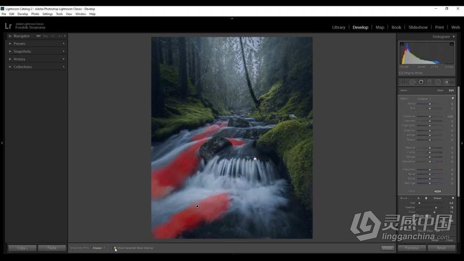Hide the right panel group arrow
The image size is (464, 261).
tap(462, 143)
